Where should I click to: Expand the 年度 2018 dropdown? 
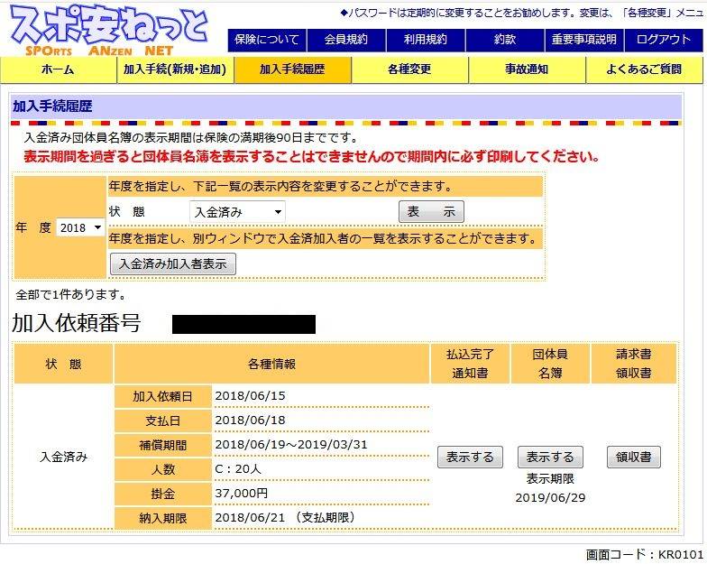click(81, 228)
